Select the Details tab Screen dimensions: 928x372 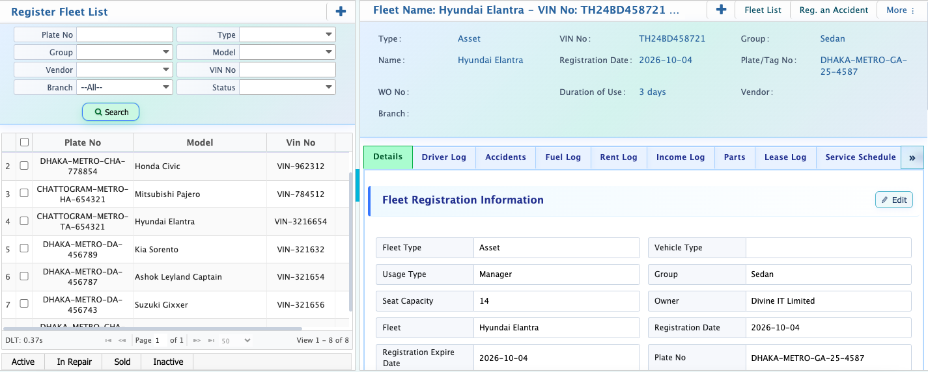(388, 157)
